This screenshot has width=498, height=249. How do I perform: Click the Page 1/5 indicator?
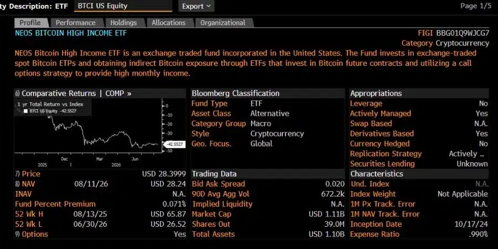[x=476, y=6]
